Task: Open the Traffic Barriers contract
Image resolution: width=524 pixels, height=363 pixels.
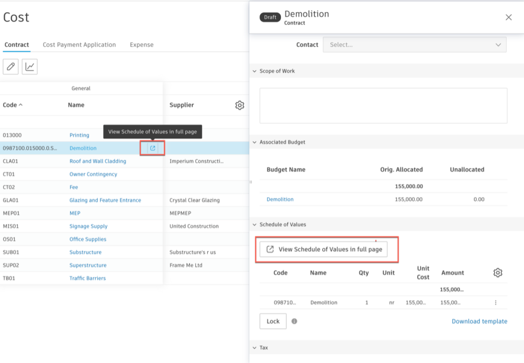Action: [x=88, y=279]
